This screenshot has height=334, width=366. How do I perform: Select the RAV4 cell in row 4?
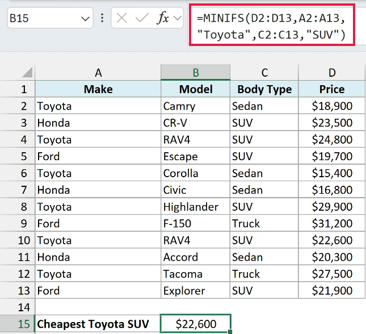(196, 139)
